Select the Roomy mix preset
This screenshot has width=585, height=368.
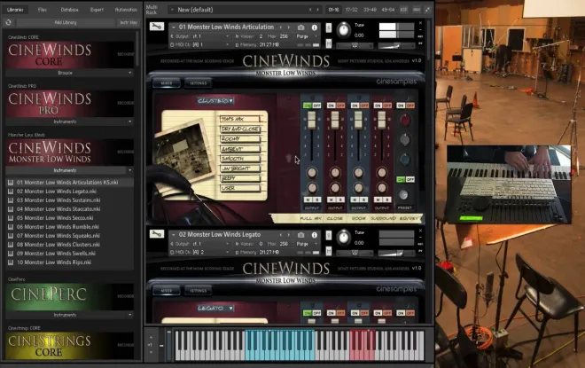(240, 139)
